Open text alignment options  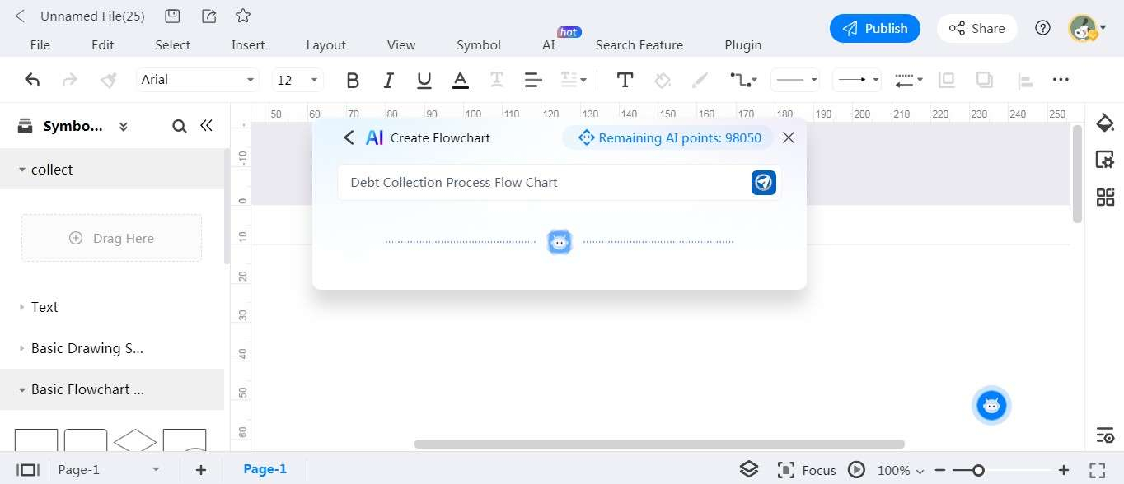[x=533, y=80]
